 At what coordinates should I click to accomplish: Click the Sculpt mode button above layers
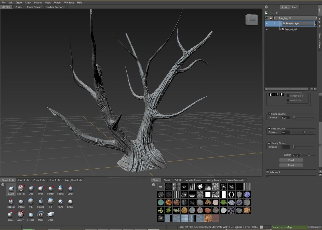pyautogui.click(x=285, y=7)
